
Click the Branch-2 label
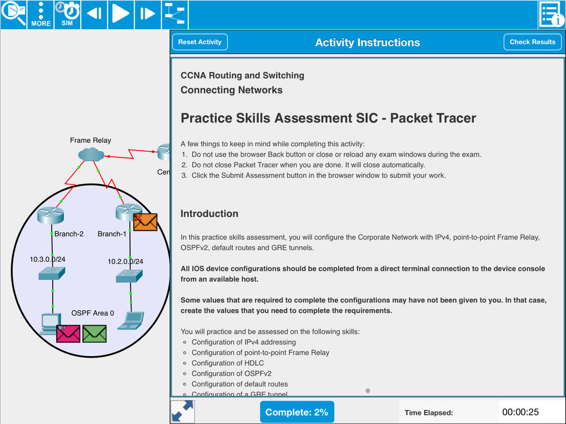point(69,233)
